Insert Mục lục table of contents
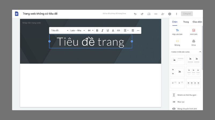This screenshot has height=120, width=215. point(179,102)
